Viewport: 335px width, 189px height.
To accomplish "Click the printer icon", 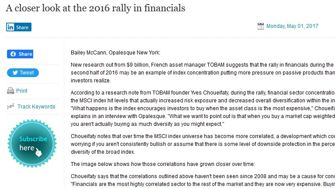I will coord(10,91).
